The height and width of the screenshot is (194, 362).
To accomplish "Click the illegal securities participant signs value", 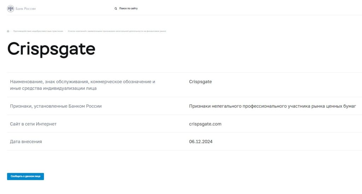I will coord(272,106).
